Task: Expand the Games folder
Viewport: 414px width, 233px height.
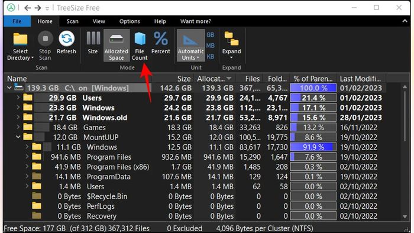Action: tap(18, 127)
